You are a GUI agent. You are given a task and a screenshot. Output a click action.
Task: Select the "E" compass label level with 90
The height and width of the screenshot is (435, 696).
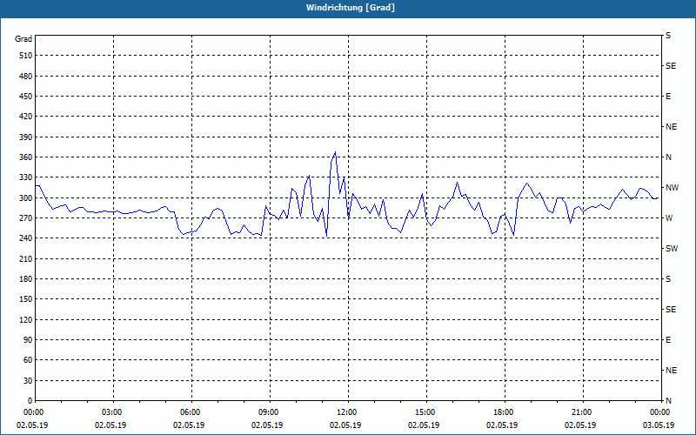click(x=668, y=340)
